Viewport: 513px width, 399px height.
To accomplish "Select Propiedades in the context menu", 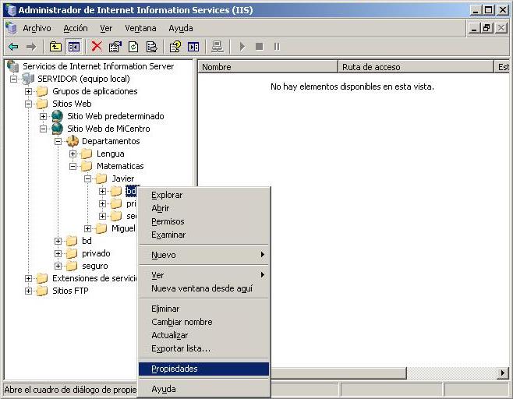I will [175, 369].
